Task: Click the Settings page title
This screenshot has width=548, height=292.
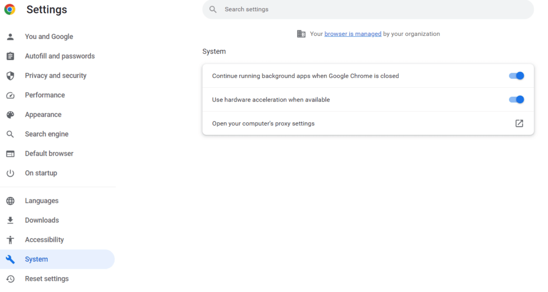Action: 47,10
